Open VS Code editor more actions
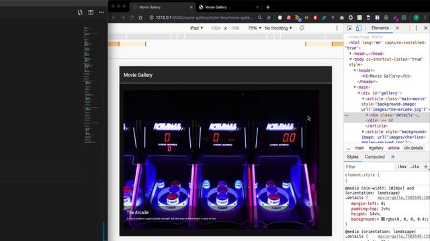The image size is (430, 241). tap(101, 12)
